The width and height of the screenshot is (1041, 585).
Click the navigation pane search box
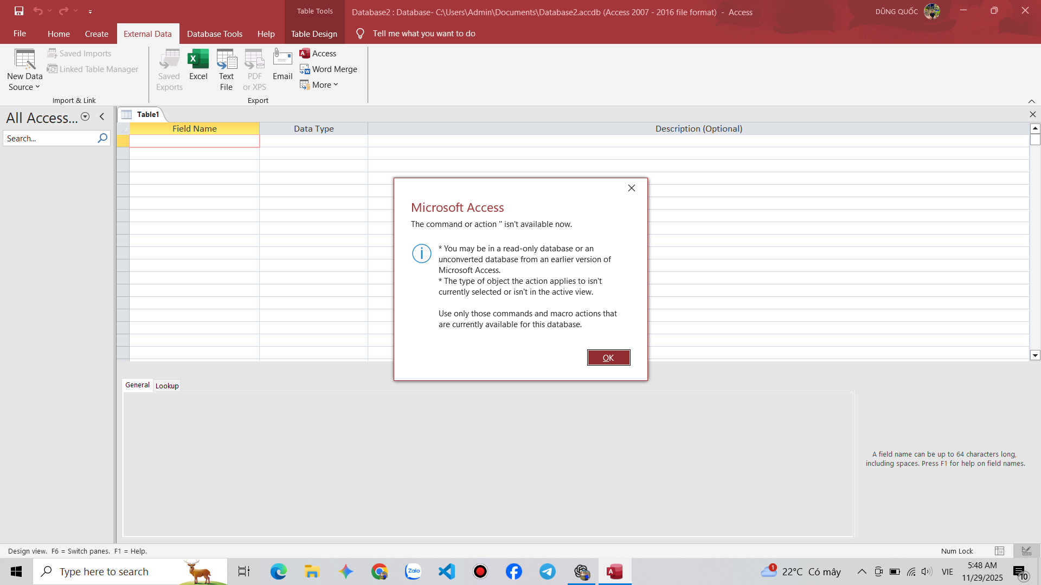coord(50,139)
